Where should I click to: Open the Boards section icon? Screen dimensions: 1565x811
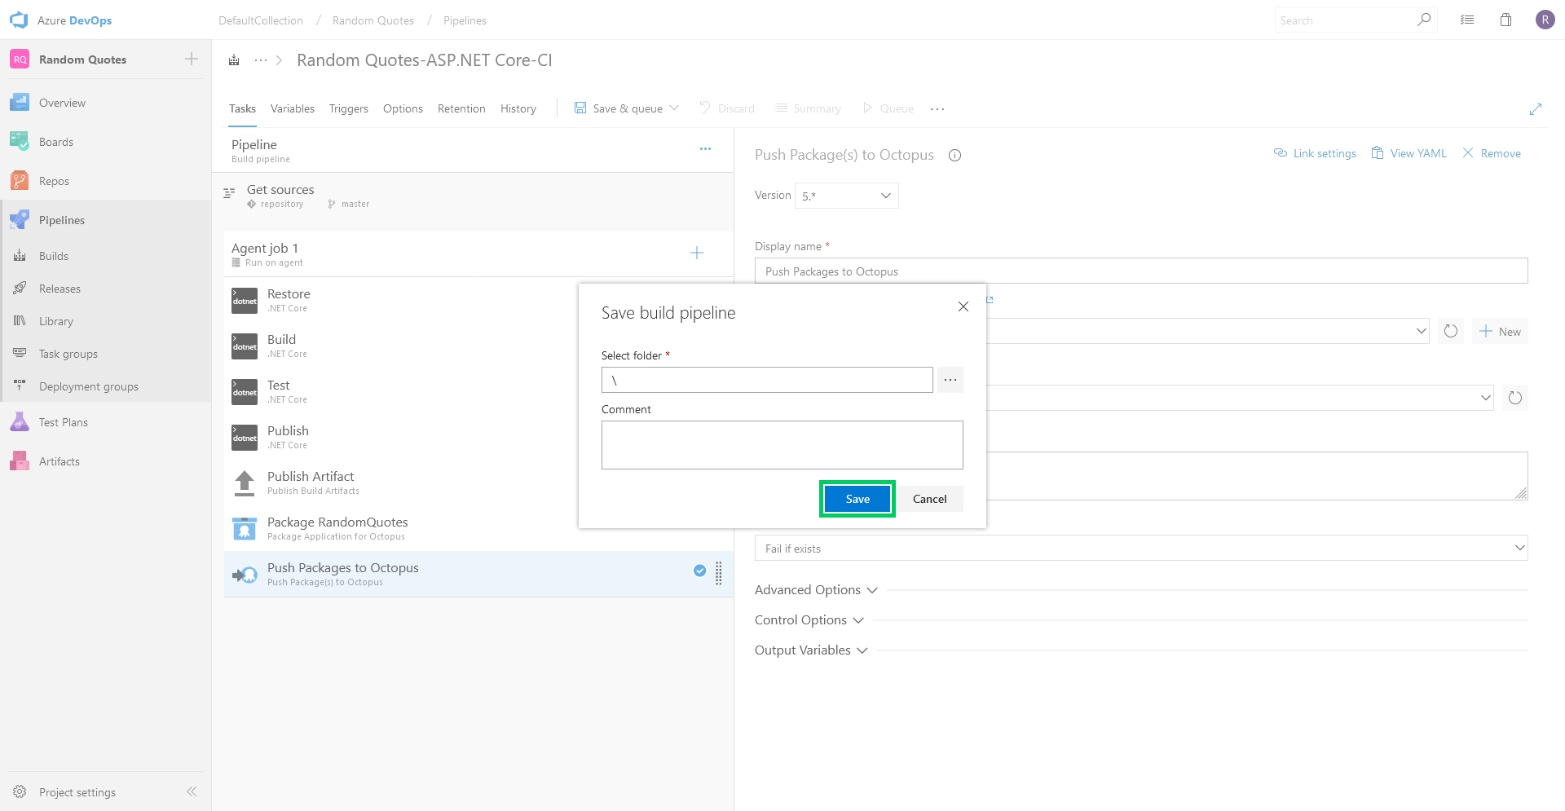coord(20,142)
